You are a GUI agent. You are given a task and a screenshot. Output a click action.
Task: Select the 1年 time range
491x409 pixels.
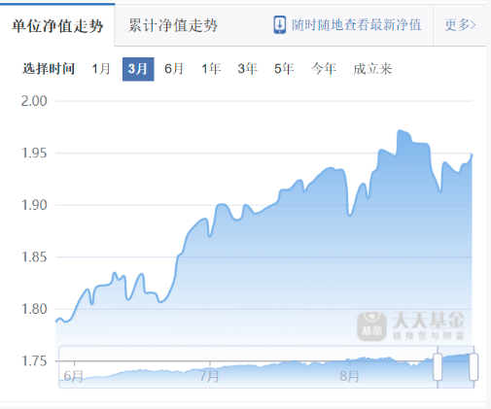click(x=211, y=69)
